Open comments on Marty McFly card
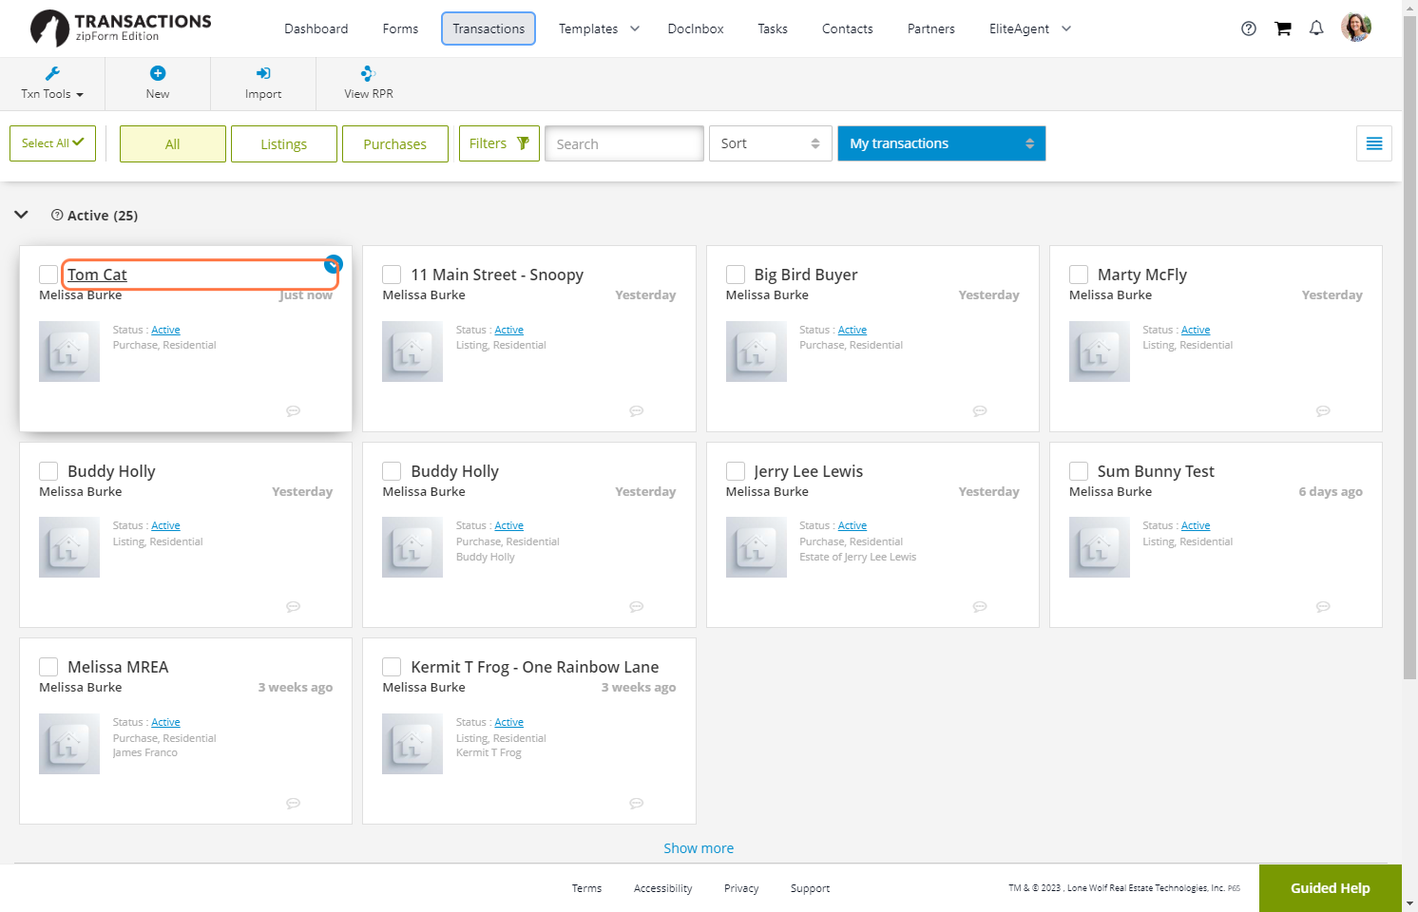The width and height of the screenshot is (1418, 912). tap(1323, 410)
